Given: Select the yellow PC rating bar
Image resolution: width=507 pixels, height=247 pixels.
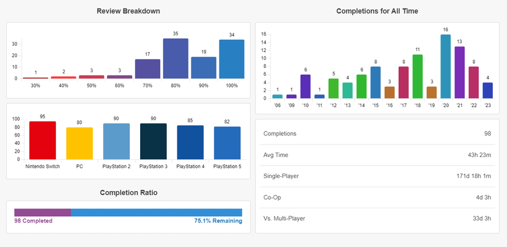Looking at the screenshot, I should [x=80, y=143].
